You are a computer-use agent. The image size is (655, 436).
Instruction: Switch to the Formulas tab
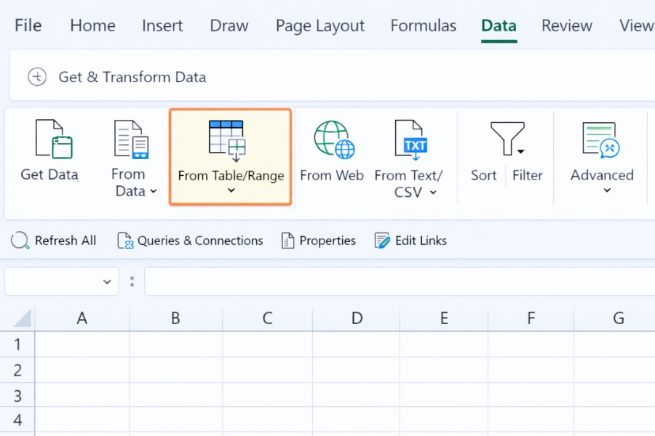[x=423, y=25]
